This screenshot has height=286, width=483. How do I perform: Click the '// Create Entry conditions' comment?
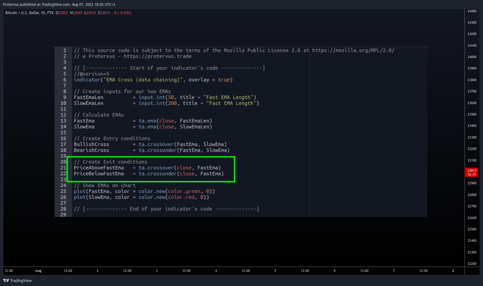coord(112,138)
